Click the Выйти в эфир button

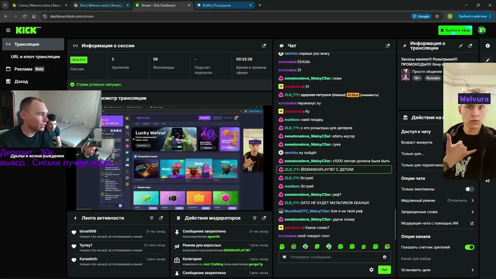(455, 30)
